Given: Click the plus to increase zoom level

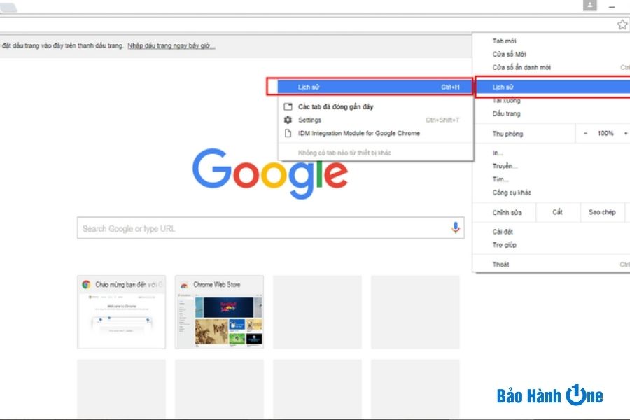Looking at the screenshot, I should [x=625, y=133].
